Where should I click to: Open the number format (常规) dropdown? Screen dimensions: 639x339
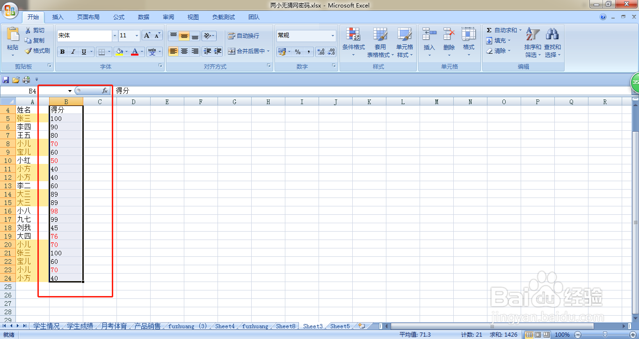(333, 35)
